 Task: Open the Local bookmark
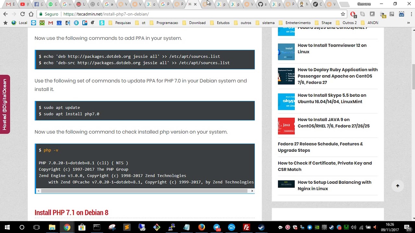[x=19, y=23]
